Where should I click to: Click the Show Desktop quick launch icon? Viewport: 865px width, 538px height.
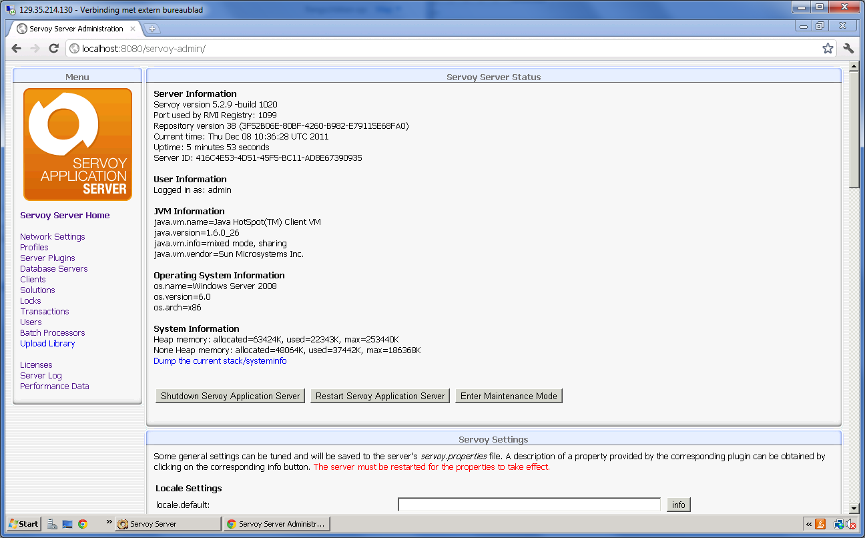tap(67, 524)
